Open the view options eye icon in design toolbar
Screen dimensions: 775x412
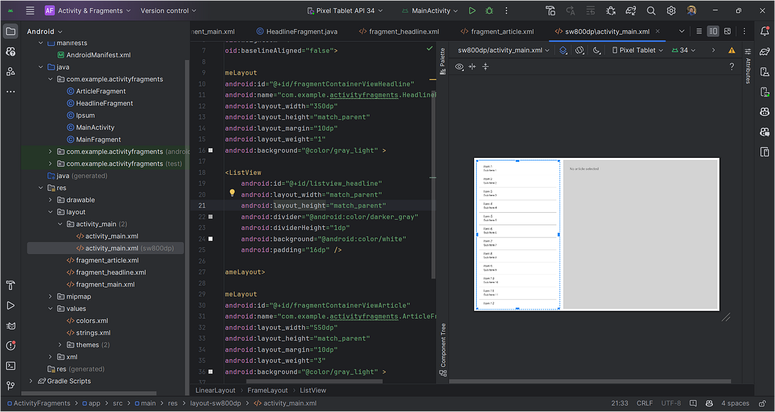459,66
